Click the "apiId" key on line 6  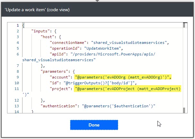tap(58, 54)
